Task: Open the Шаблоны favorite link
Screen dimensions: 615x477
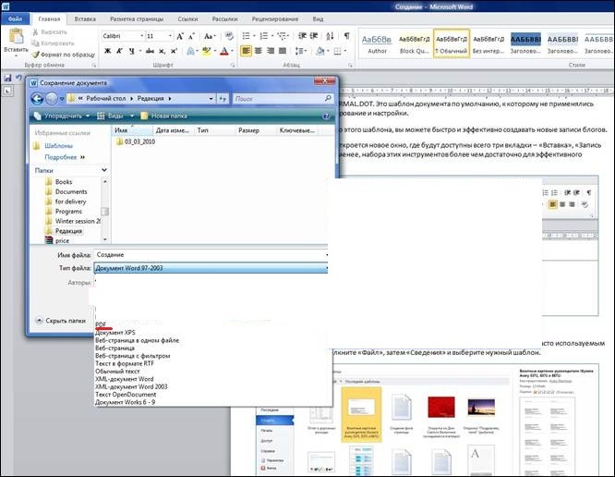Action: click(x=58, y=146)
